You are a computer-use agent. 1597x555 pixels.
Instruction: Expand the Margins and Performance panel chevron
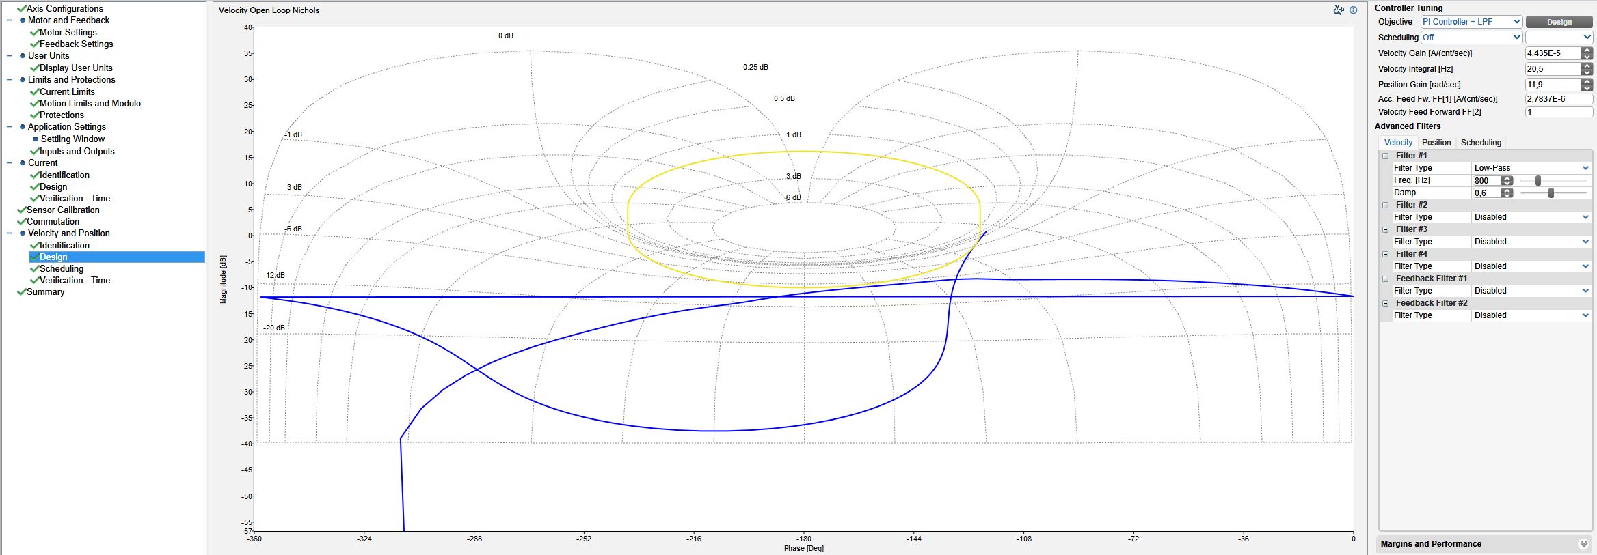(x=1583, y=544)
